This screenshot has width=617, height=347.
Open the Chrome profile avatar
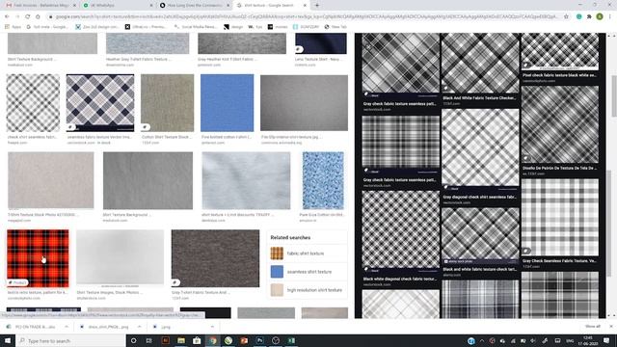click(600, 16)
